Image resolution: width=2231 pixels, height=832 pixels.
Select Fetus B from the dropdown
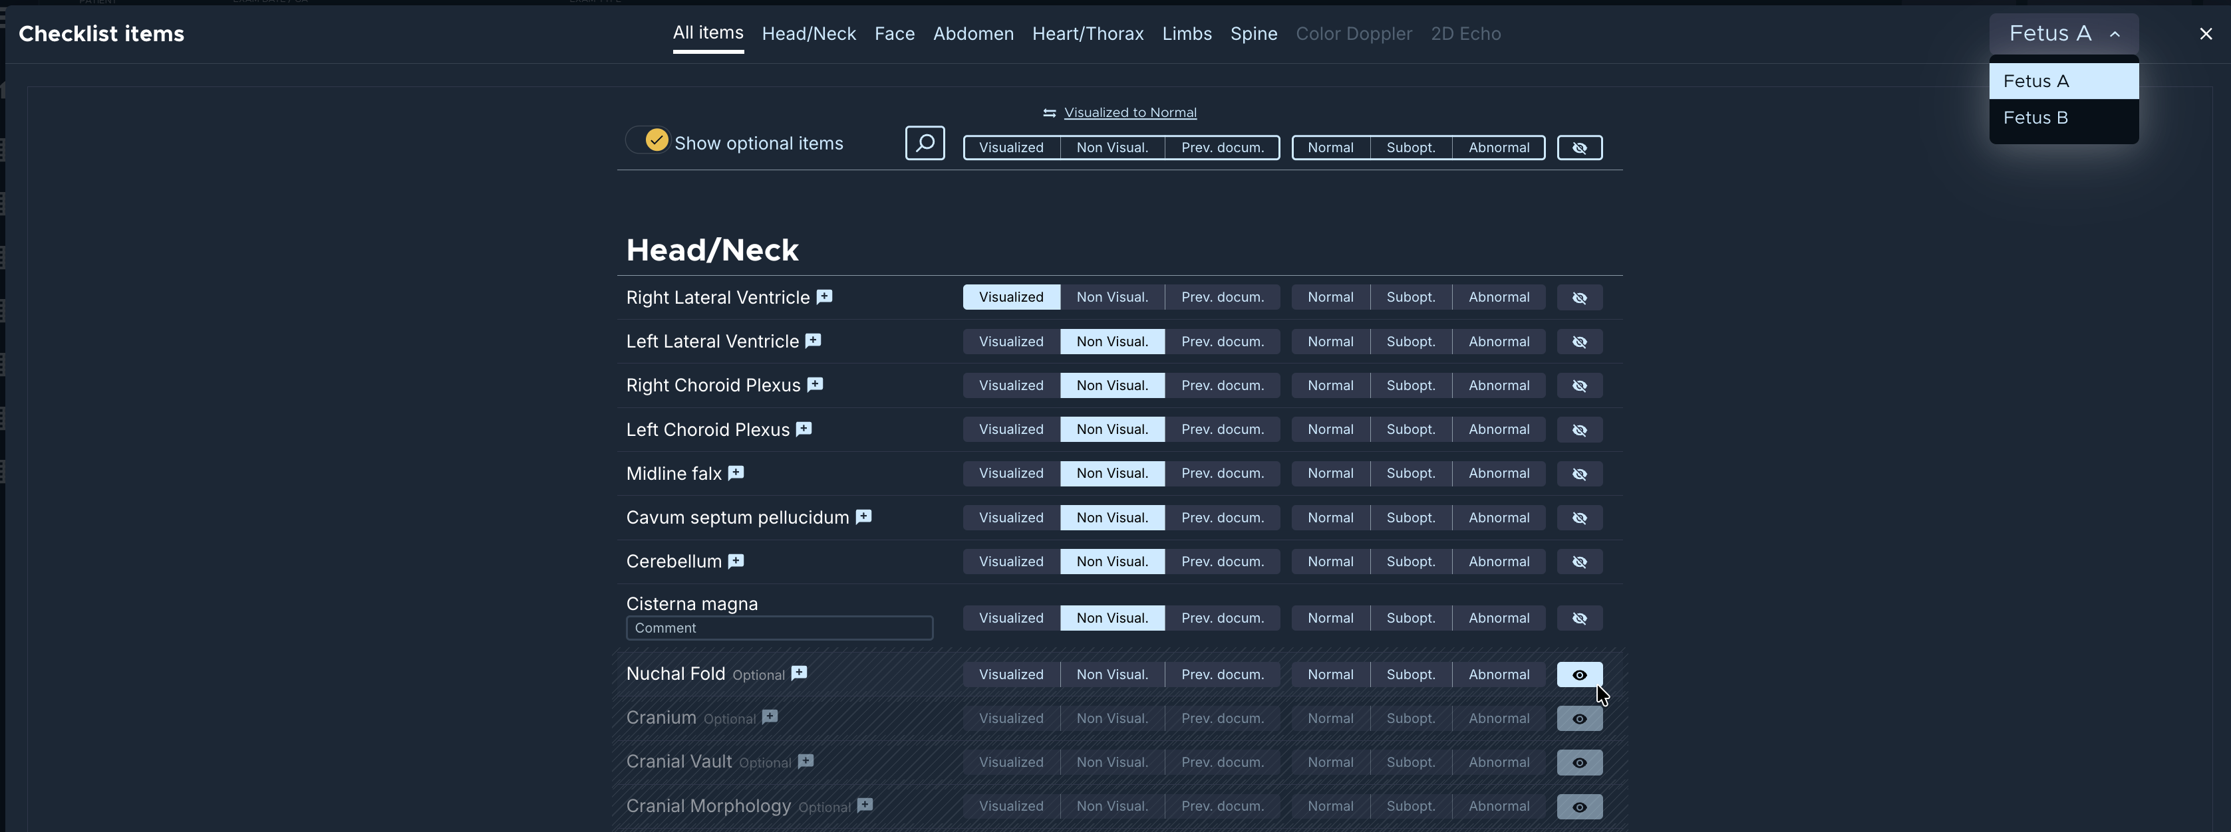click(2064, 118)
